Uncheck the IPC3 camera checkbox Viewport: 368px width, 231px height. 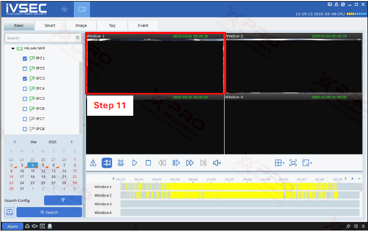coord(25,79)
